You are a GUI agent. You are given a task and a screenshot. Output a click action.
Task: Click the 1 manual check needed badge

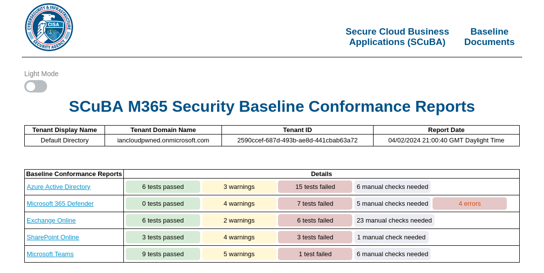pyautogui.click(x=391, y=237)
